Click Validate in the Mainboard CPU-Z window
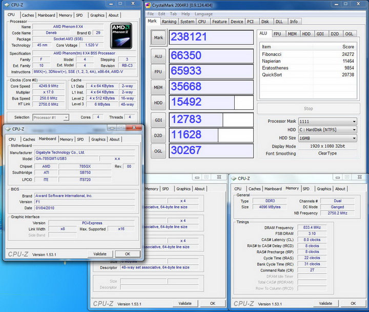The height and width of the screenshot is (312, 369). tap(100, 254)
